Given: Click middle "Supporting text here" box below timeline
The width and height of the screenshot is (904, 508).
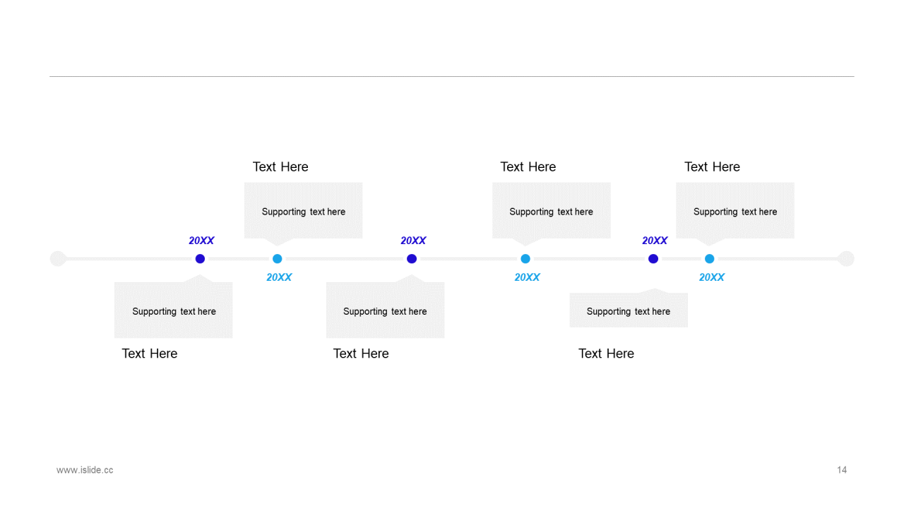Looking at the screenshot, I should [385, 311].
